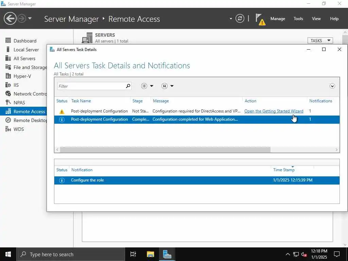This screenshot has width=348, height=261.
Task: Select the DirectAccess and VPN configuration row
Action: pos(197,111)
